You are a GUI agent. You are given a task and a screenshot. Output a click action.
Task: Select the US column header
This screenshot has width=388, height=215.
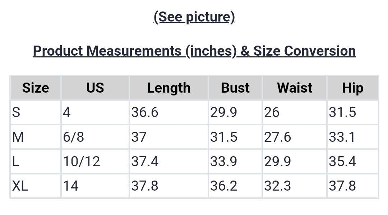point(95,88)
